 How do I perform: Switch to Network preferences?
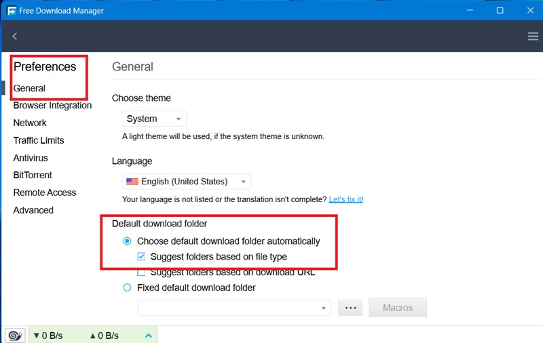(30, 123)
